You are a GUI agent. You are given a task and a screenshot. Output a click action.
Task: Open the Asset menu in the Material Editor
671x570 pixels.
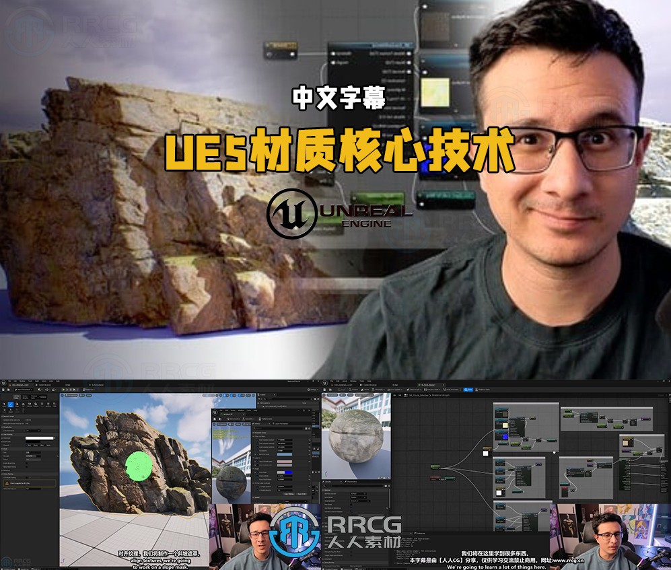tap(344, 381)
